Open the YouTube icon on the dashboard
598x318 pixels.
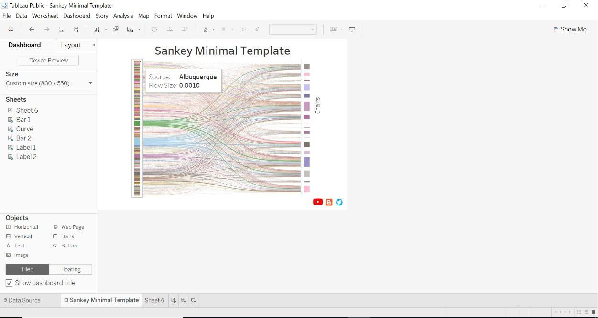[x=318, y=202]
